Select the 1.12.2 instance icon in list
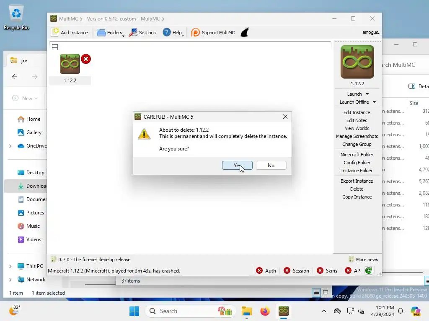The height and width of the screenshot is (321, 429). [70, 64]
